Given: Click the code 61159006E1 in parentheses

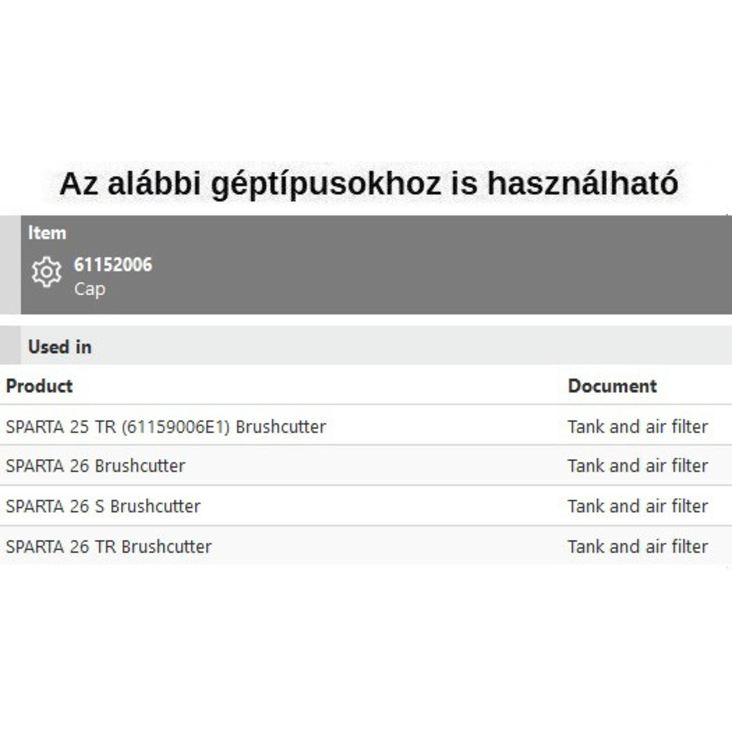Looking at the screenshot, I should pyautogui.click(x=175, y=427).
